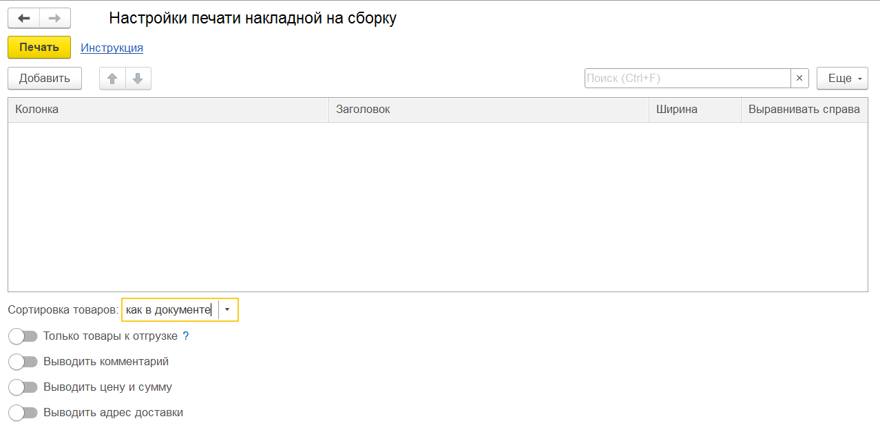Screen dimensions: 880x430
Task: Click the Ширина column header
Action: pyautogui.click(x=695, y=110)
